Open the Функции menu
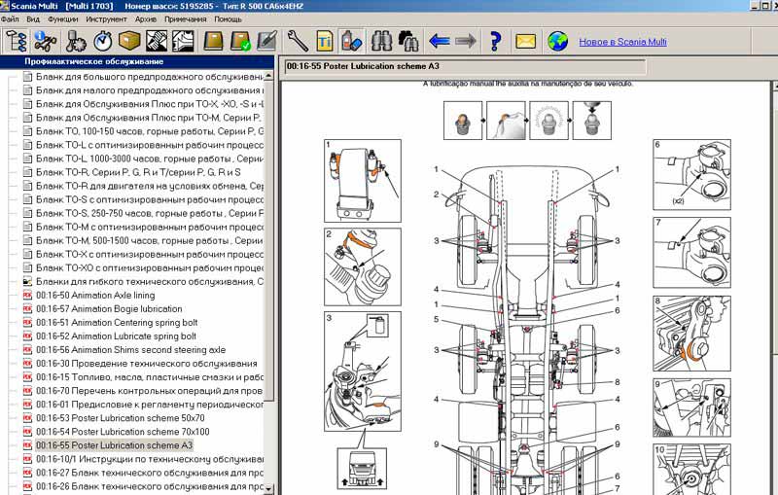The height and width of the screenshot is (495, 778). [x=62, y=18]
